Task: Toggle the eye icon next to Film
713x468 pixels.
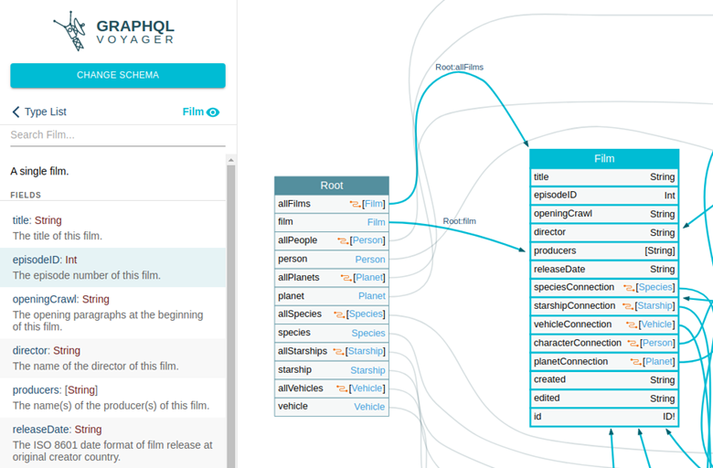Action: coord(213,112)
